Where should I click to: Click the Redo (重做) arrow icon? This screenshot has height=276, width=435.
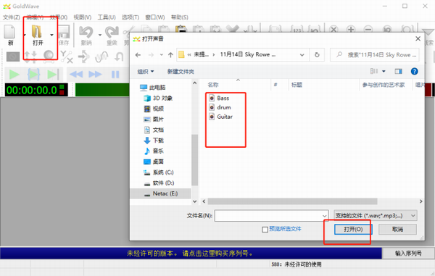(x=112, y=32)
